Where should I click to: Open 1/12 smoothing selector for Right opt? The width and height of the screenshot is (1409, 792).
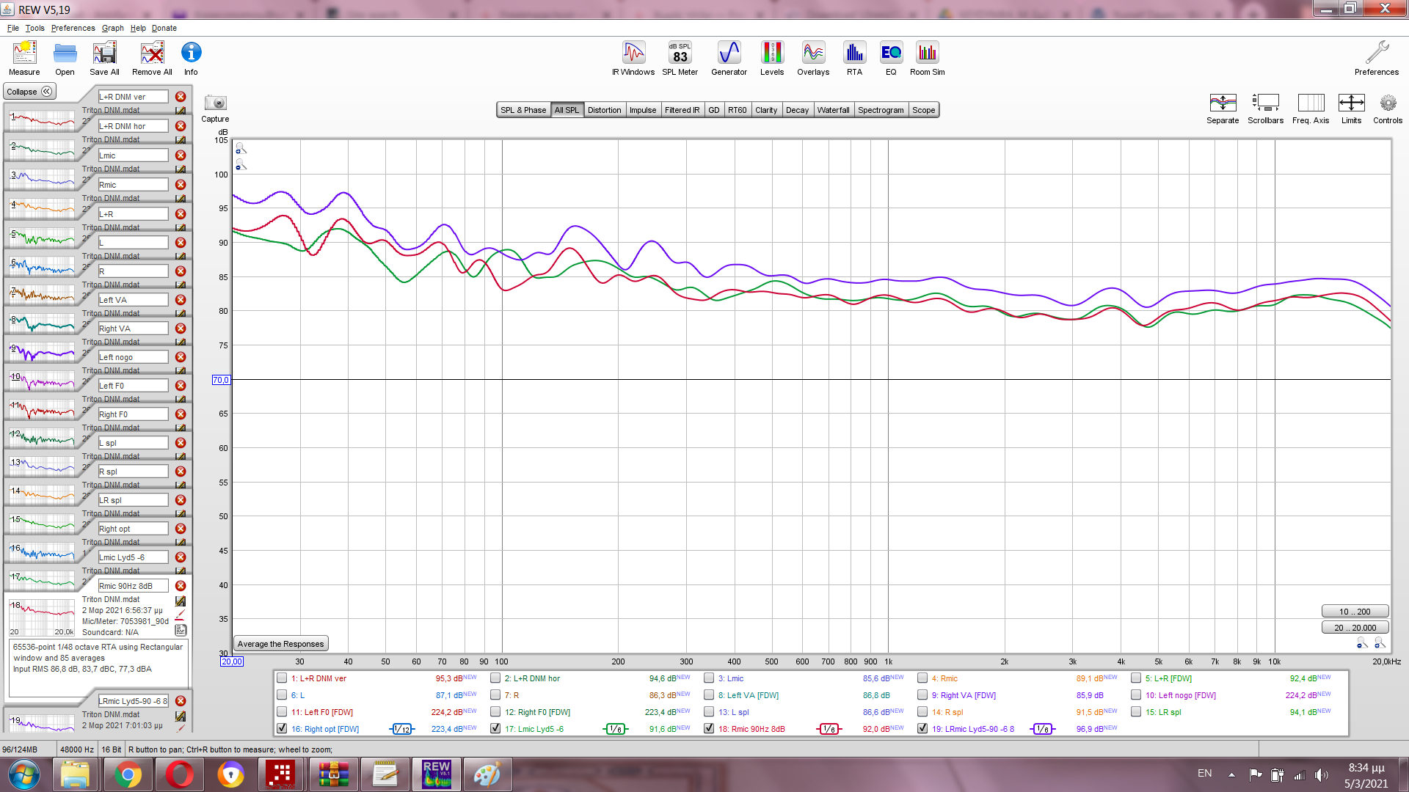click(401, 729)
